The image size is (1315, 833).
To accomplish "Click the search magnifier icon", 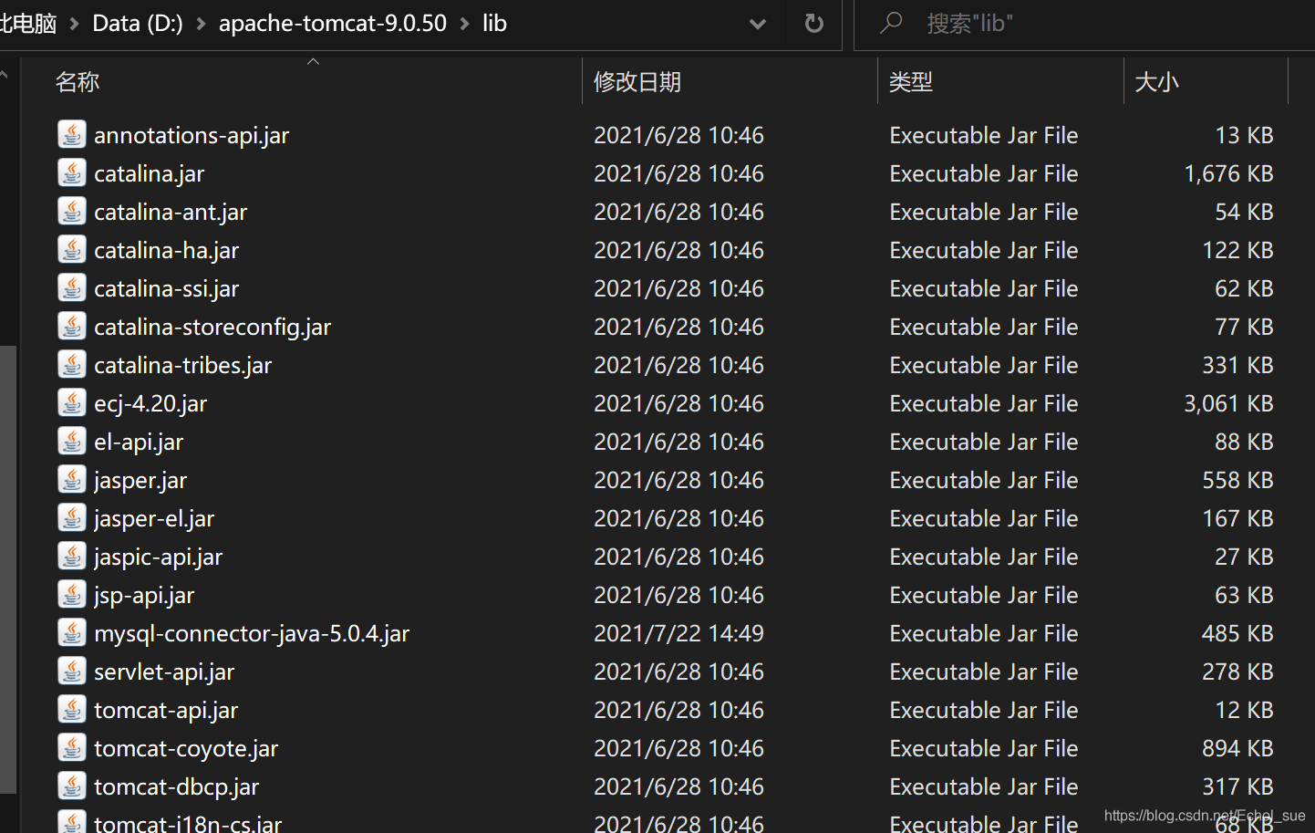I will 891,23.
